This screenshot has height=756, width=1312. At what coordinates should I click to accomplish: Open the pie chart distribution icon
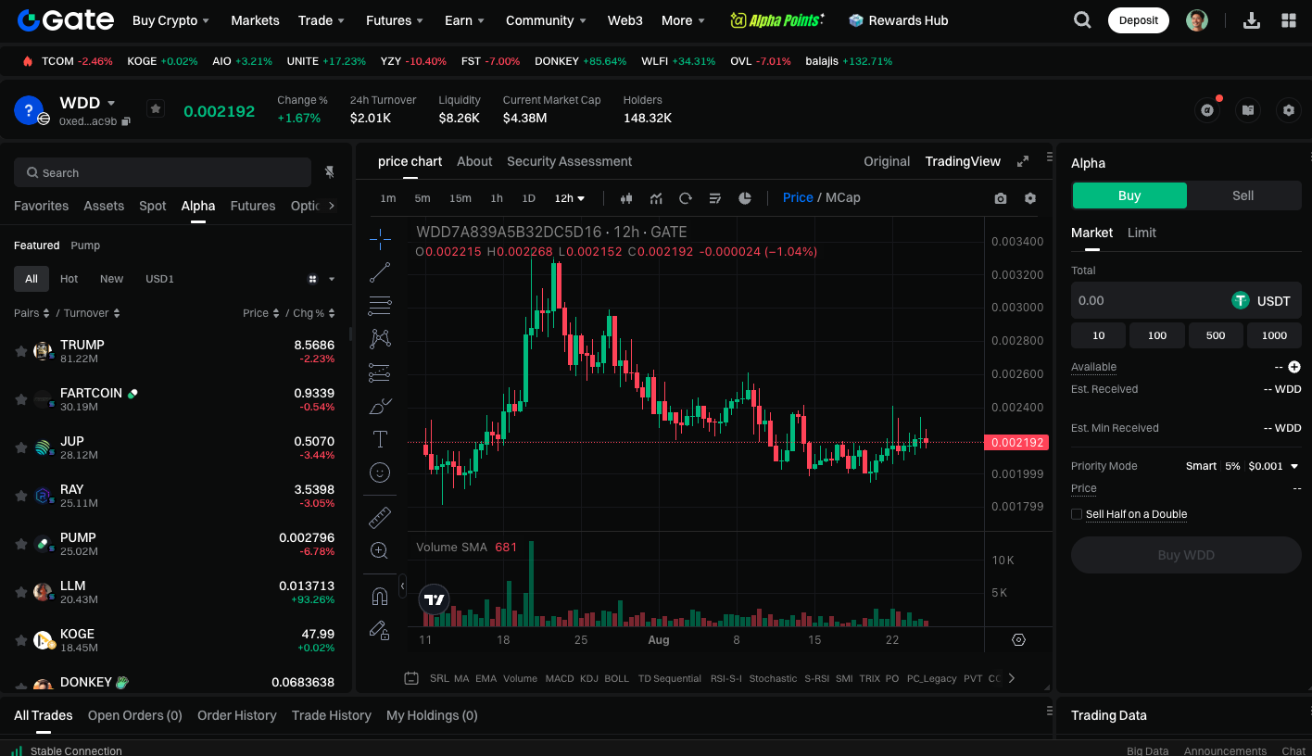coord(745,198)
